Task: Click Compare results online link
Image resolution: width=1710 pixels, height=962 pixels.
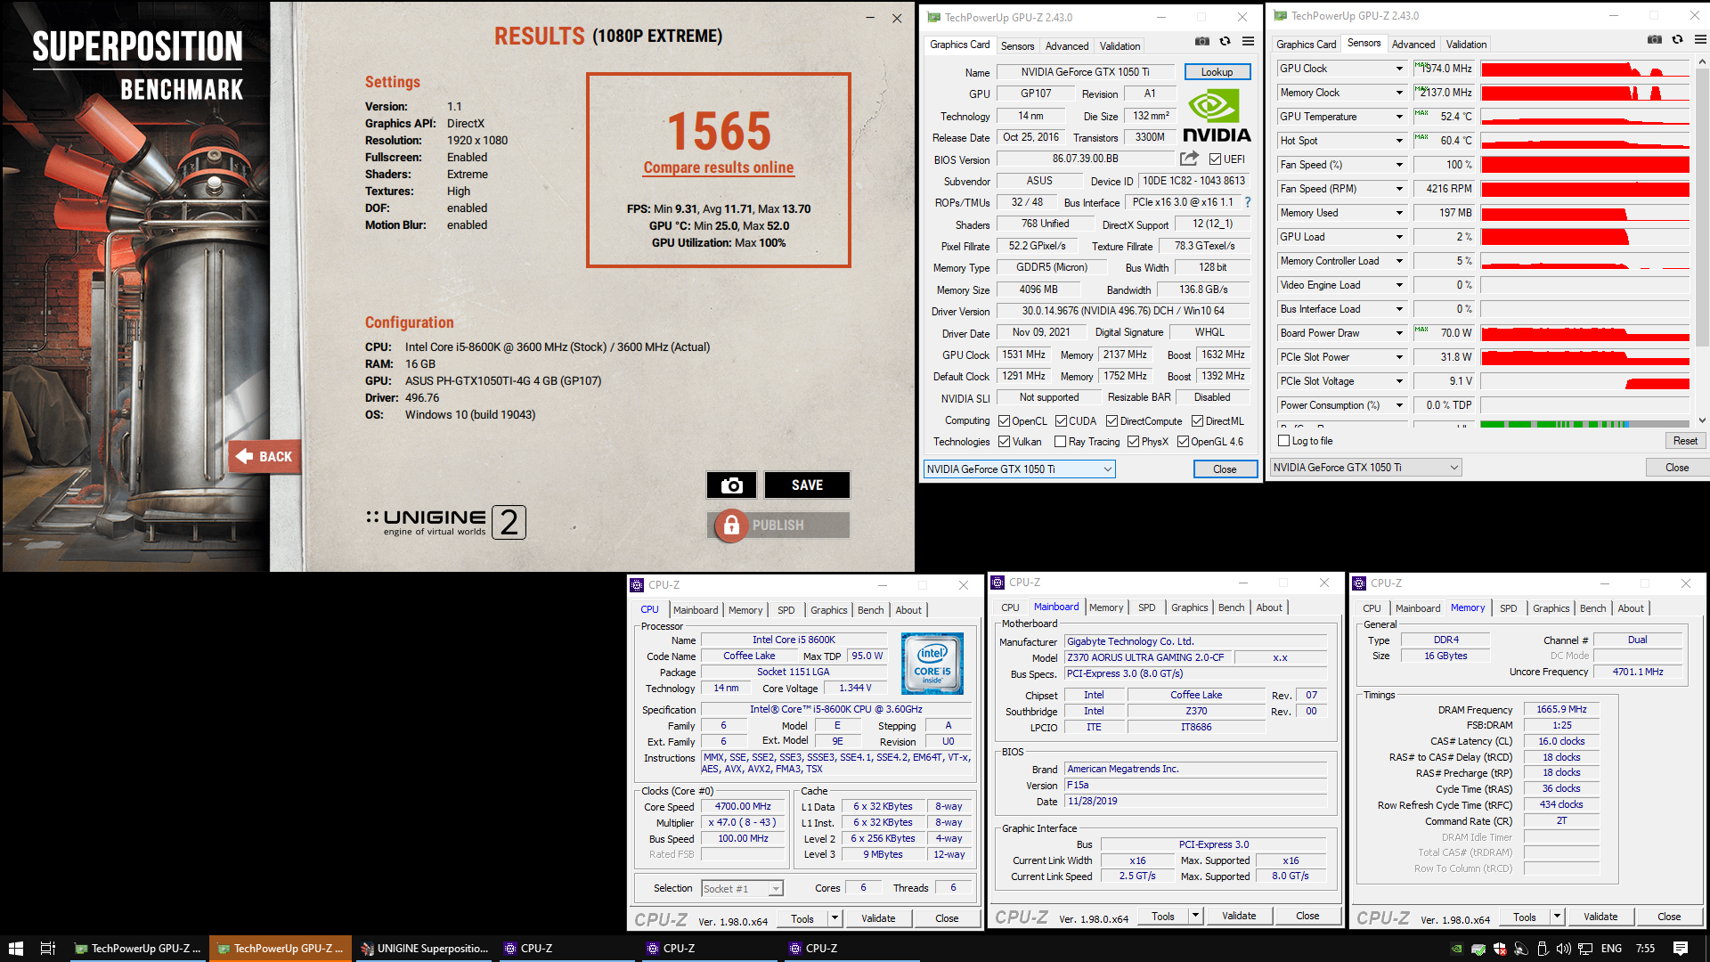Action: tap(718, 167)
